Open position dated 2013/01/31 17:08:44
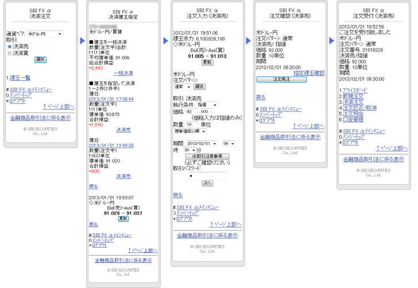 click(x=111, y=99)
